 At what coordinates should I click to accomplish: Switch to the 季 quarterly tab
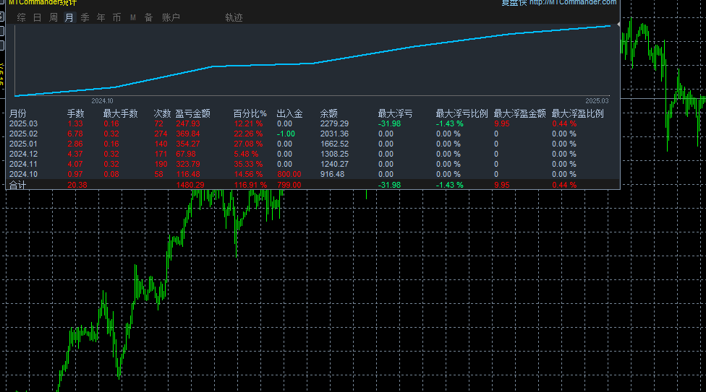85,17
